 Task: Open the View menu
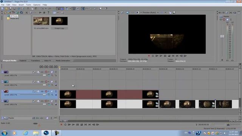click(x=14, y=5)
